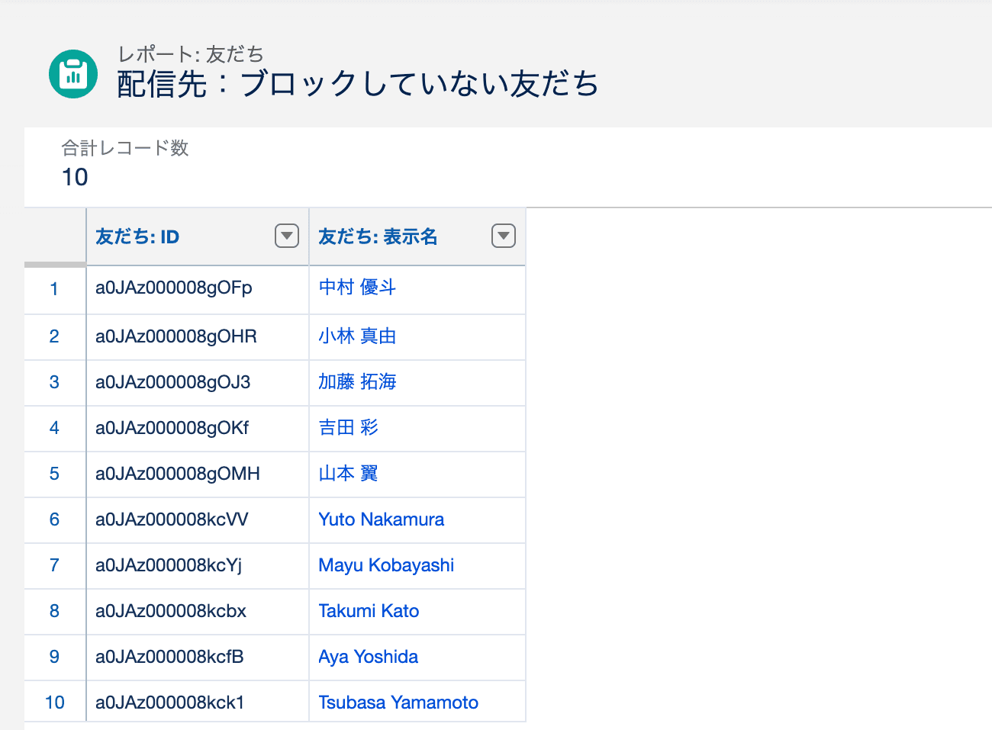Viewport: 992px width, 730px height.
Task: Select the ID cell a0JAz000008gOFp
Action: (198, 290)
